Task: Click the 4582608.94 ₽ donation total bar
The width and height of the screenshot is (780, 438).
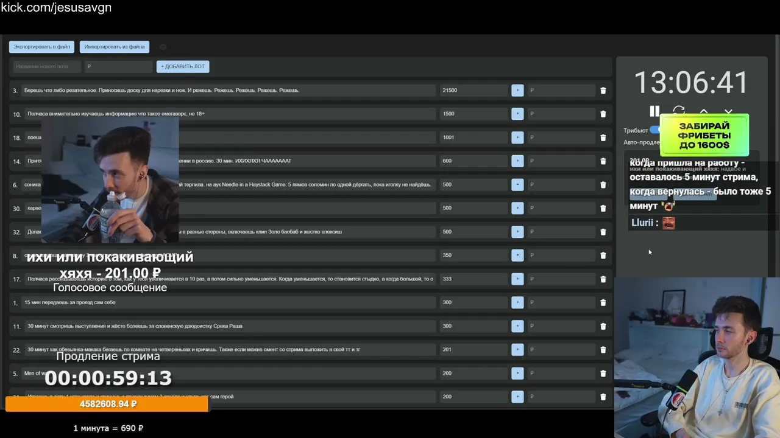Action: point(107,404)
